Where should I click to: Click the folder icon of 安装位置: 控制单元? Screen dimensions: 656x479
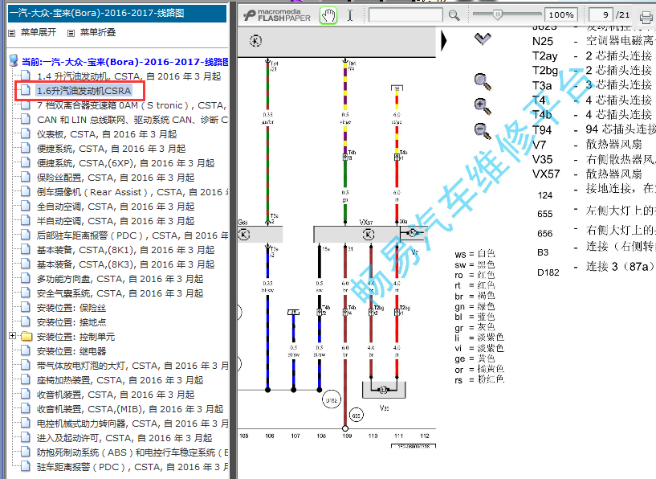tap(26, 336)
